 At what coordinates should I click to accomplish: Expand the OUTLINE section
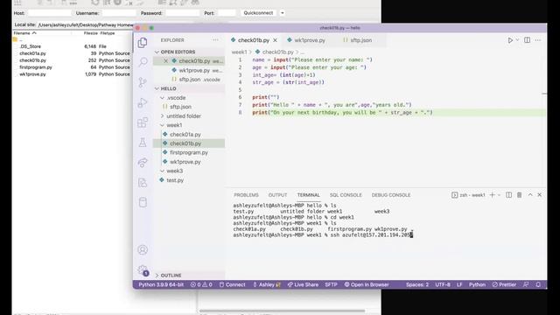(171, 276)
